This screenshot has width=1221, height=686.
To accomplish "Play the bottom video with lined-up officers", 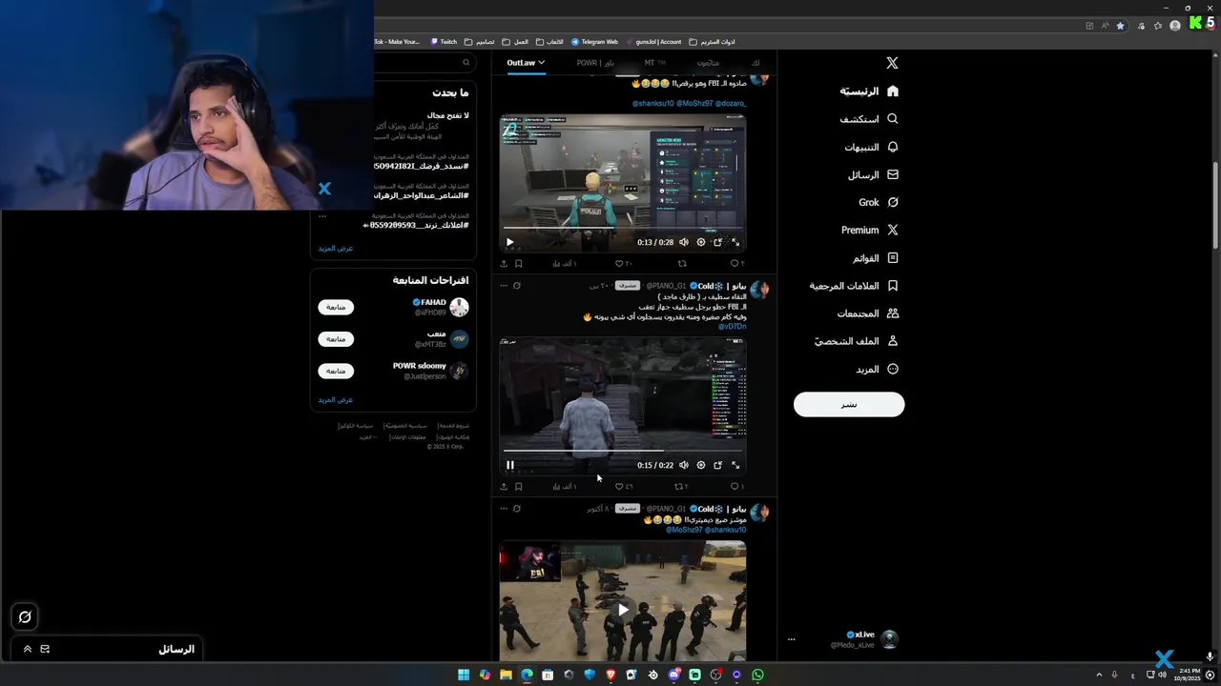I will click(x=623, y=610).
